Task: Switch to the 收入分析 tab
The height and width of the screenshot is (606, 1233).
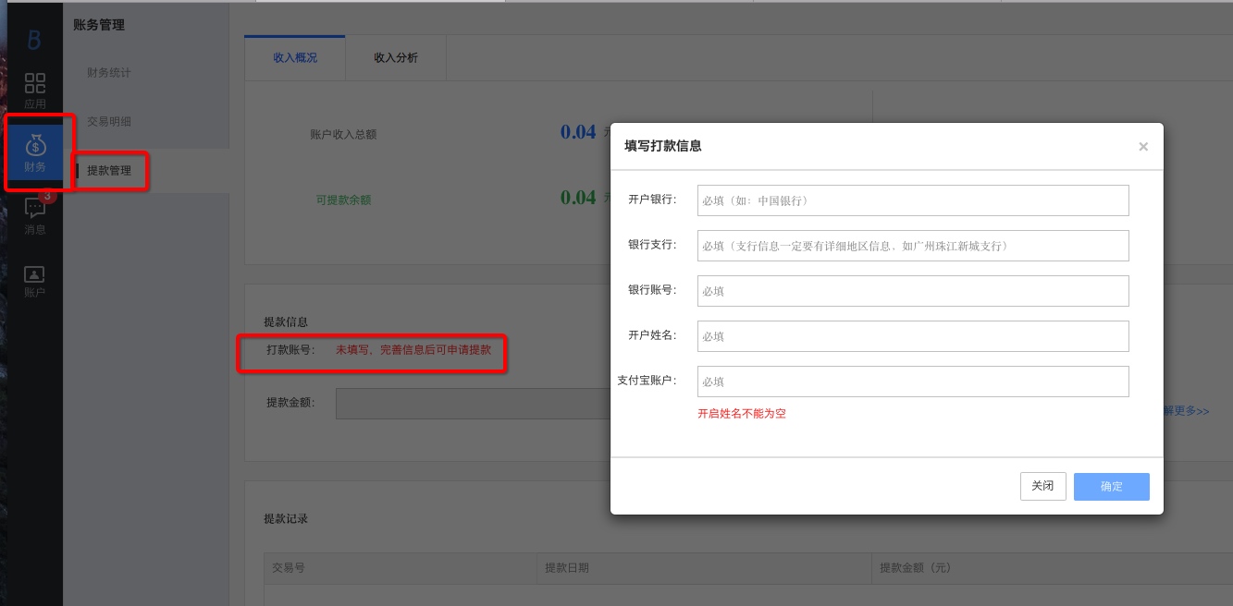Action: (x=396, y=58)
